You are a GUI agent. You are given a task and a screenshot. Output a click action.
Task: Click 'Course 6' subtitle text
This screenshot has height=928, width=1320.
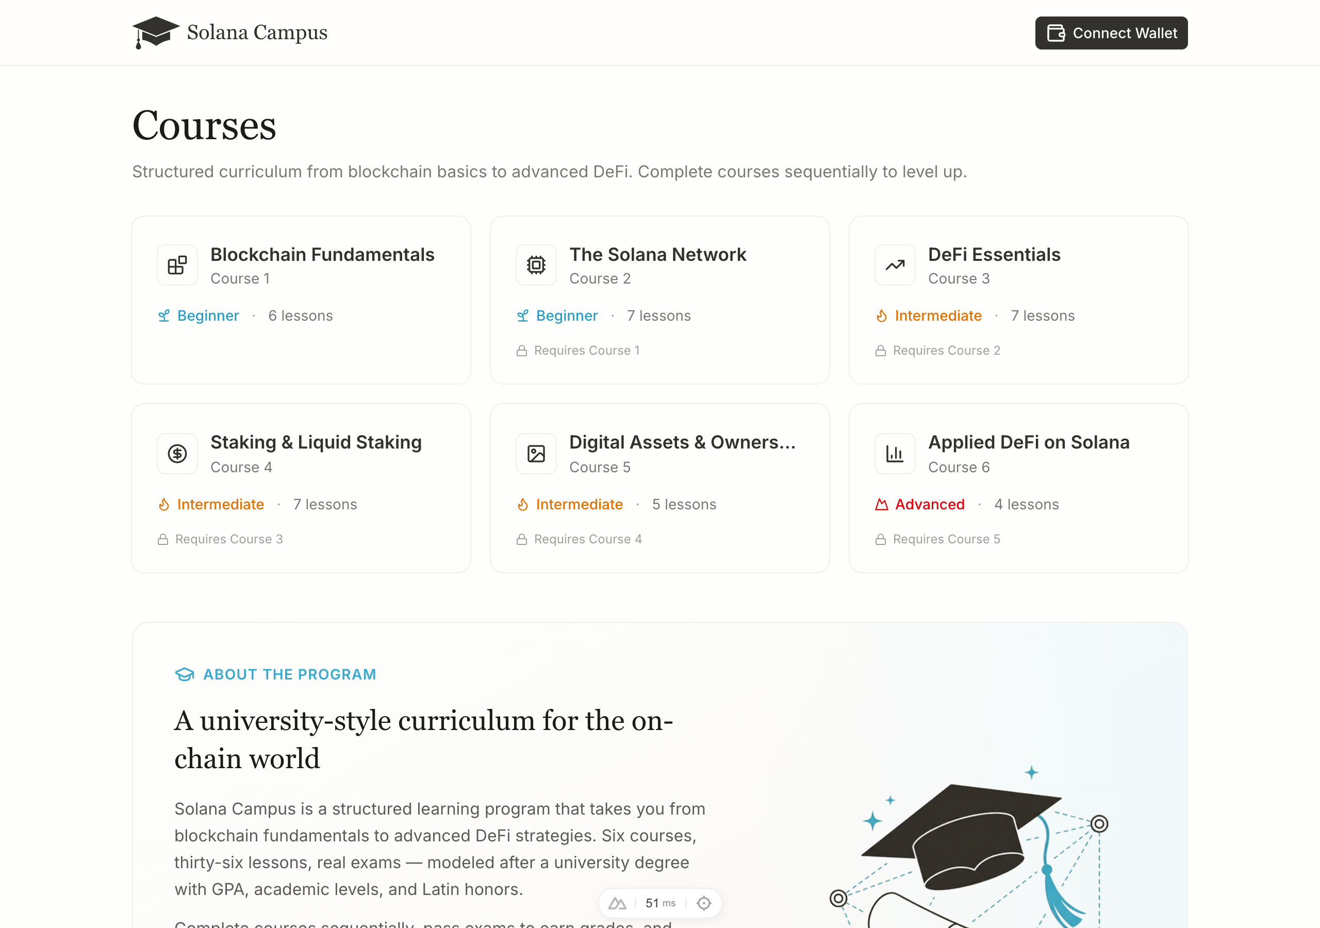tap(959, 468)
